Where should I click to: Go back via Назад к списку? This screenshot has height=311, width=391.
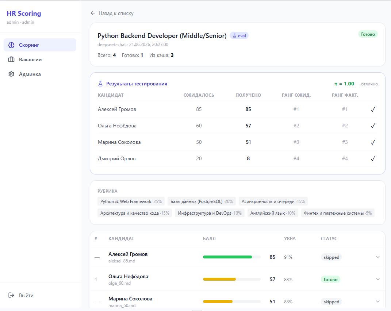[112, 13]
